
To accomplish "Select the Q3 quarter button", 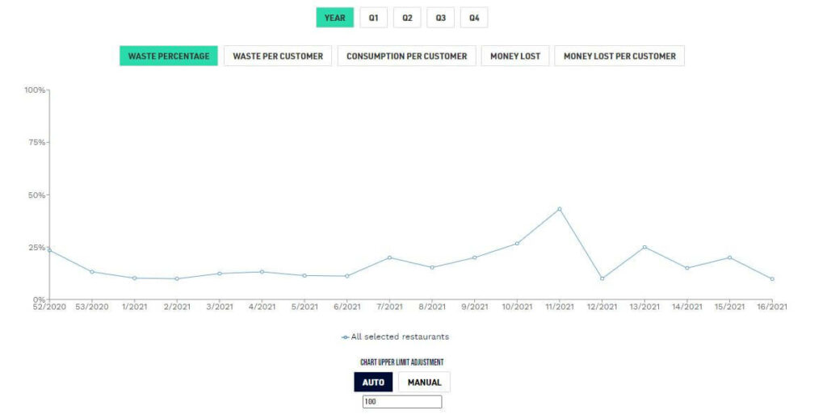I will [x=440, y=18].
